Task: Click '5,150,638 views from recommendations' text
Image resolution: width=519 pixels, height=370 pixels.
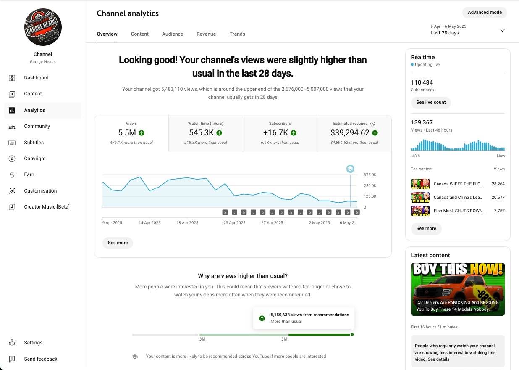Action: 310,314
